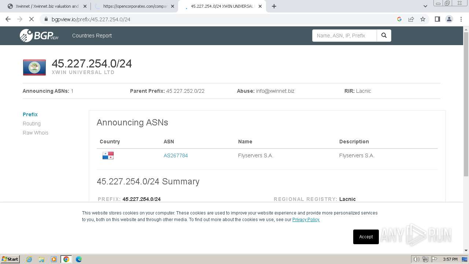Open Countries Report page
Image resolution: width=469 pixels, height=264 pixels.
[x=92, y=36]
